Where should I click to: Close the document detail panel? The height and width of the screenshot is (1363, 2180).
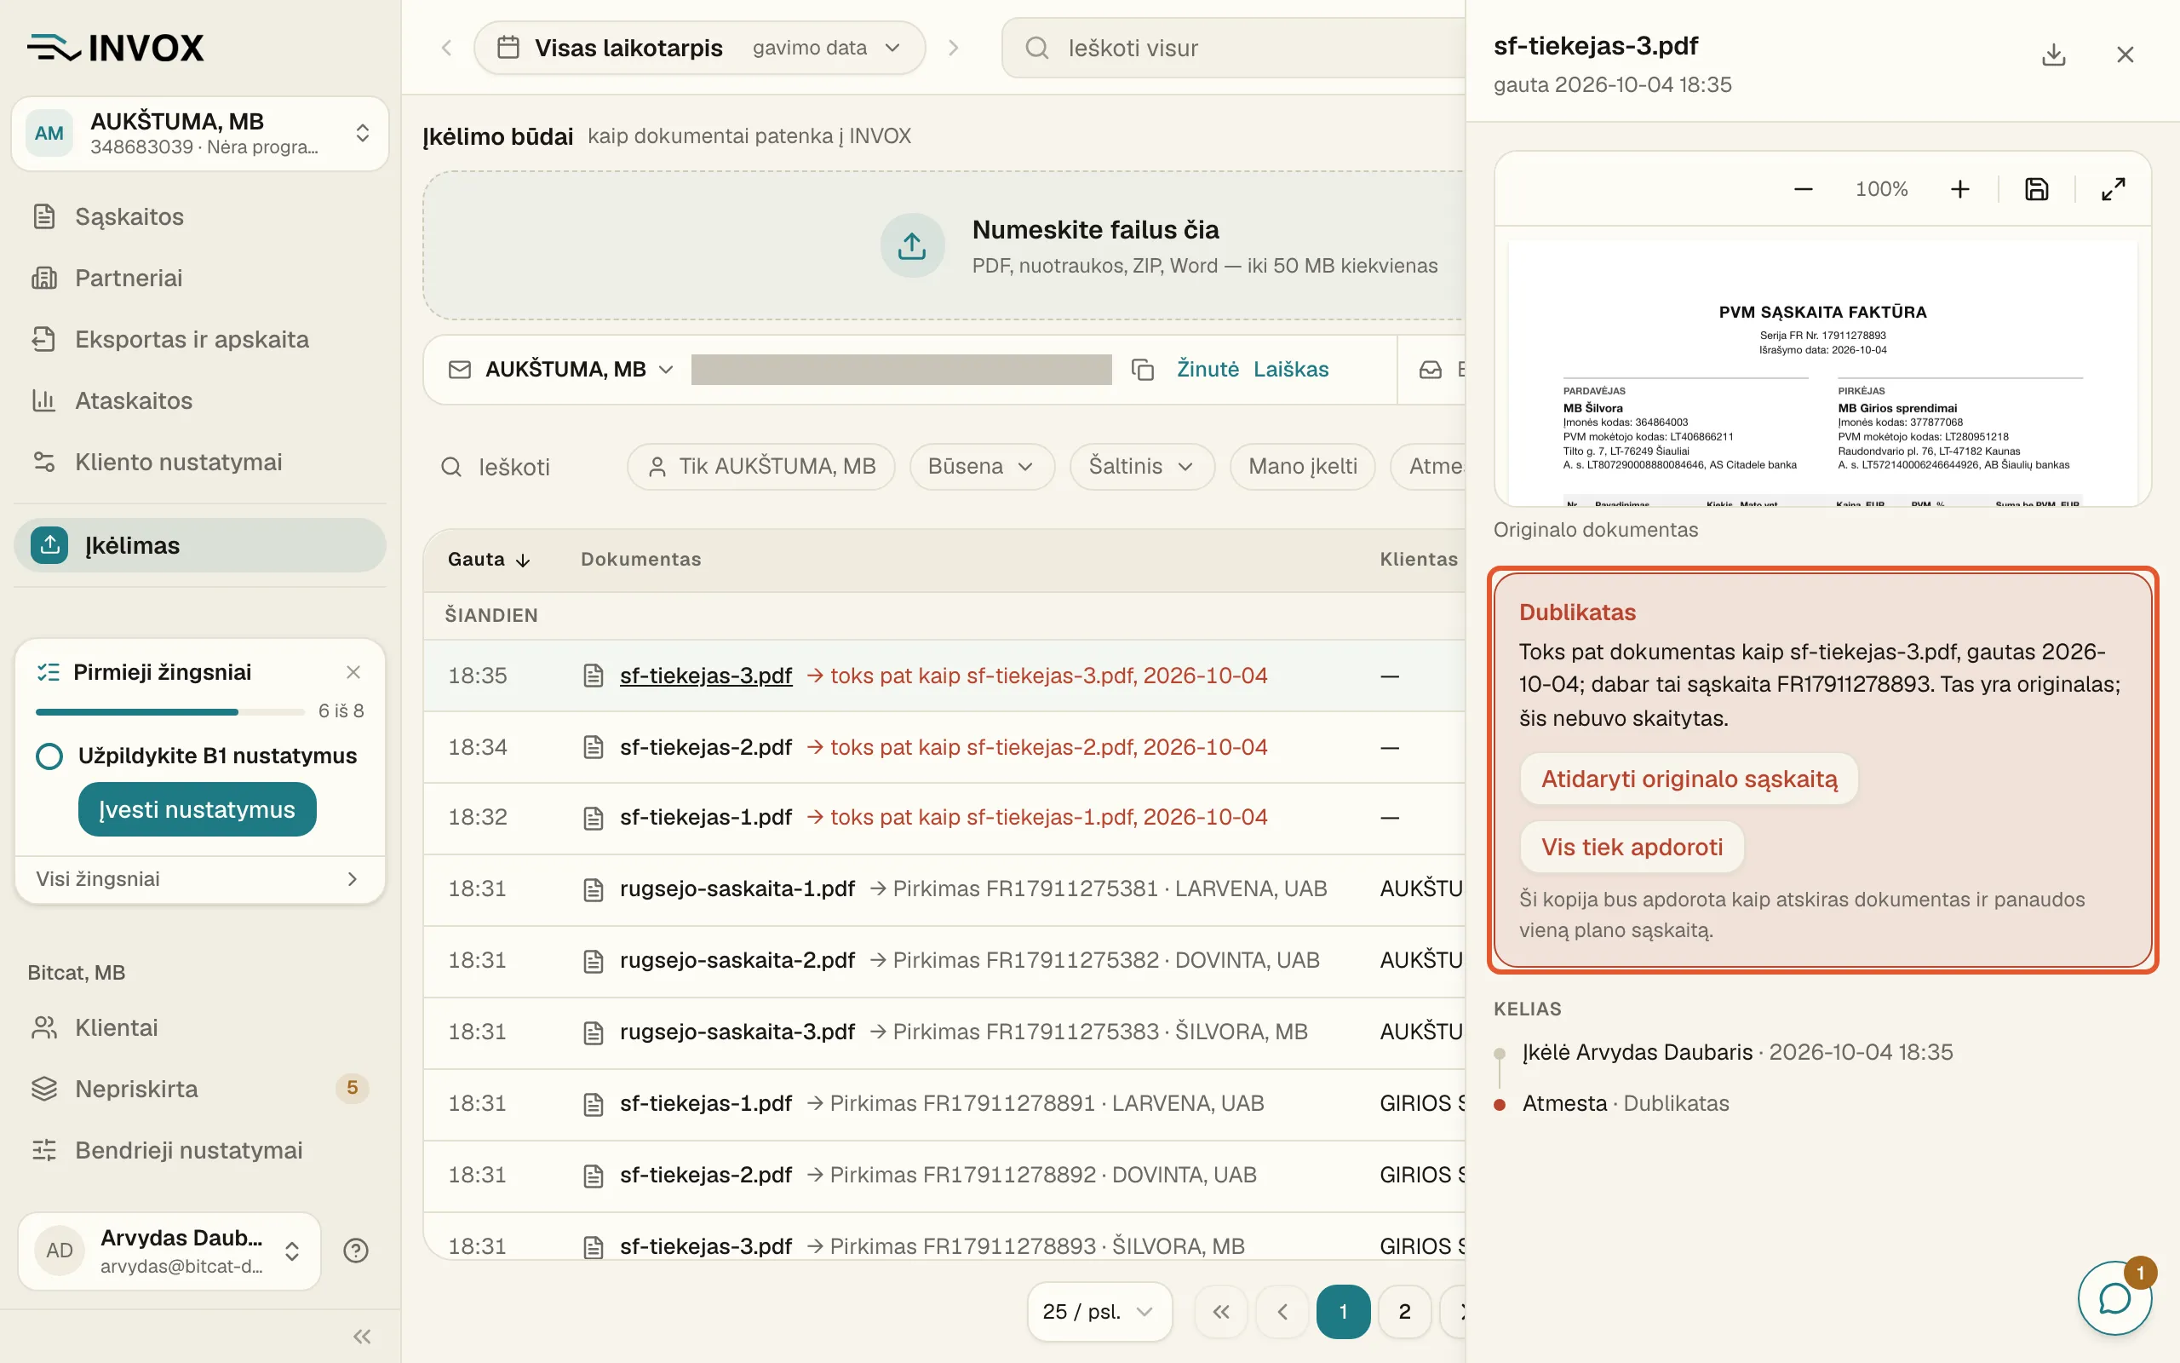(2125, 55)
